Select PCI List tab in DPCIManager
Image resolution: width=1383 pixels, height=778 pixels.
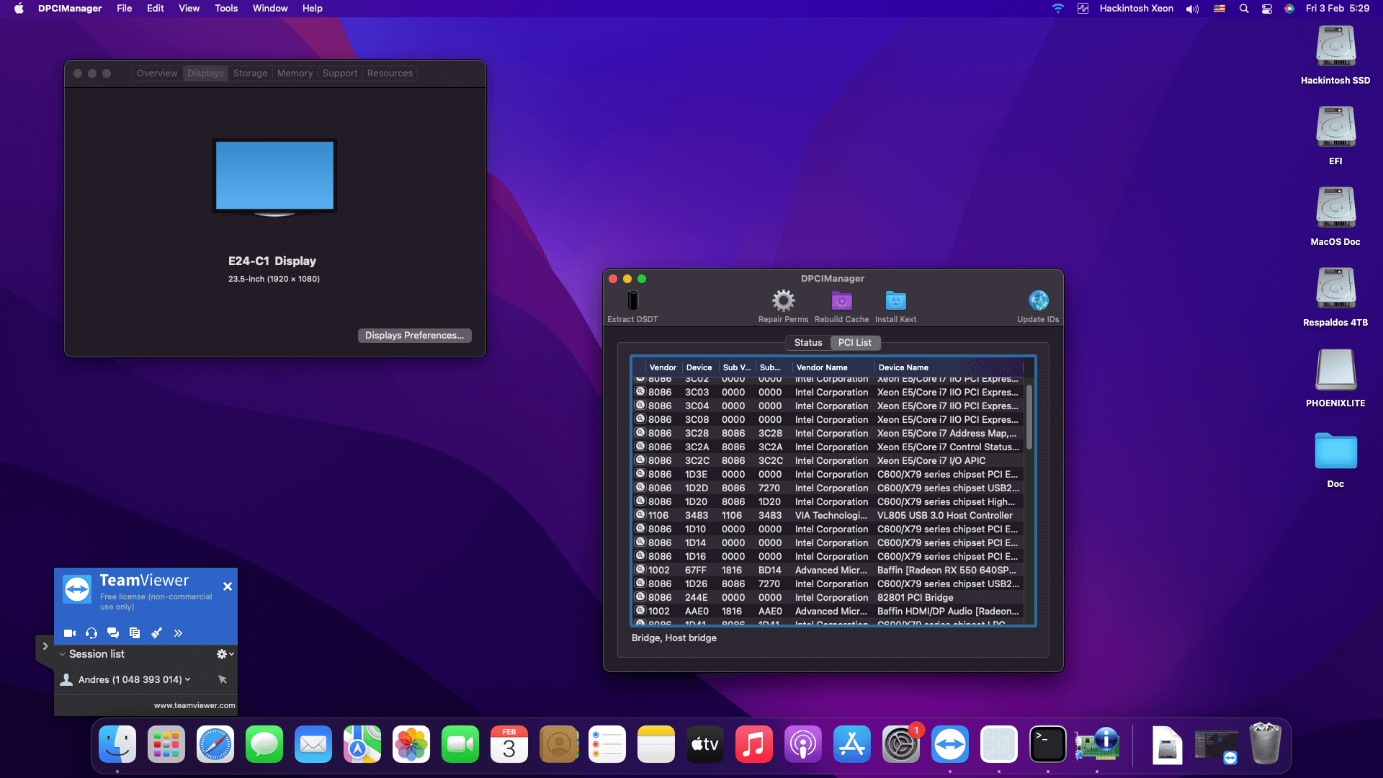(x=855, y=343)
